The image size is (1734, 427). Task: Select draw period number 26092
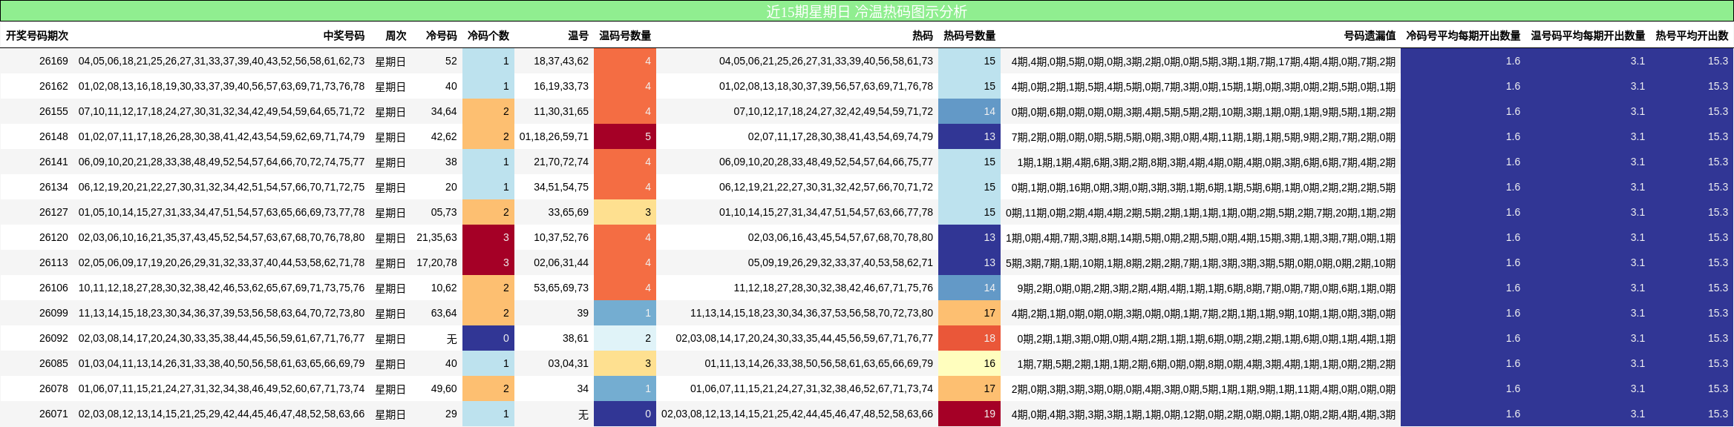click(x=53, y=338)
